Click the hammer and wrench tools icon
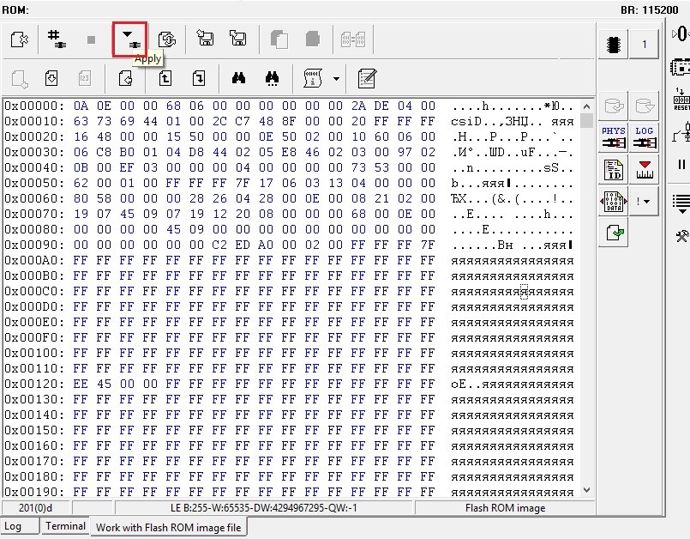Viewport: 690px width, 539px height. pyautogui.click(x=681, y=236)
